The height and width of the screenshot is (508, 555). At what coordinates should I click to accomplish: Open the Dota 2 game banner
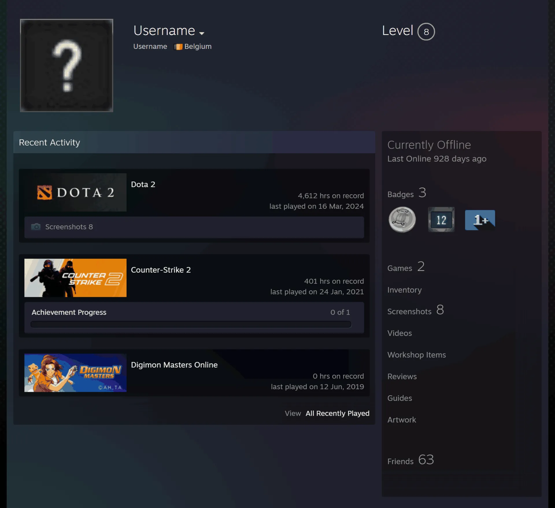coord(75,192)
